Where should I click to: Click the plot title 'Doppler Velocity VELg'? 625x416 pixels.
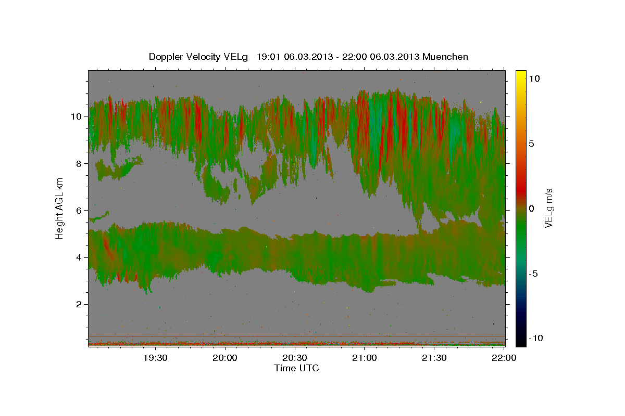click(x=199, y=57)
